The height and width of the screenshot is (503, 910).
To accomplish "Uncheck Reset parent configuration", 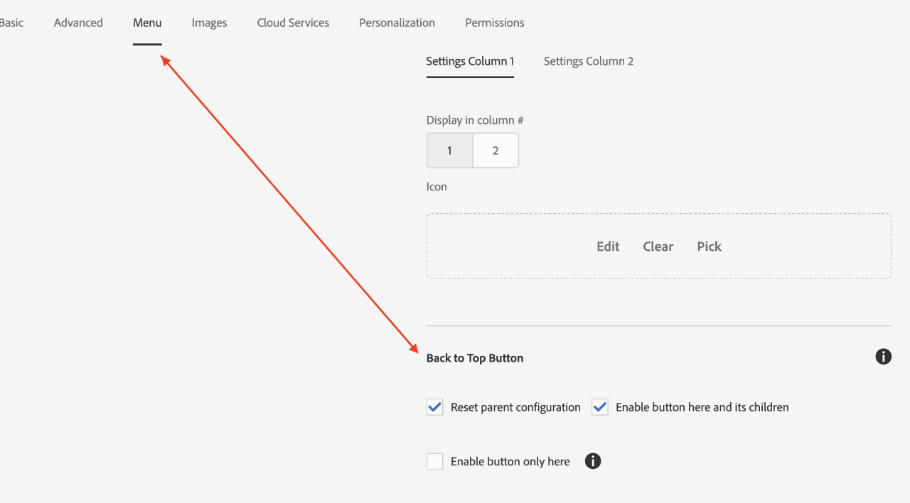I will (434, 406).
